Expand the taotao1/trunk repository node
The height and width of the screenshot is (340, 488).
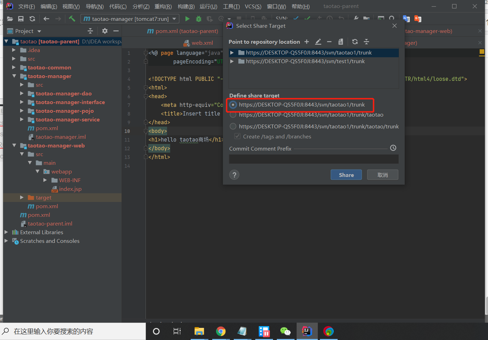(x=232, y=53)
